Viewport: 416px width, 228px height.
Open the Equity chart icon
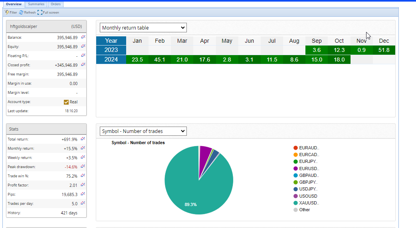pos(83,46)
